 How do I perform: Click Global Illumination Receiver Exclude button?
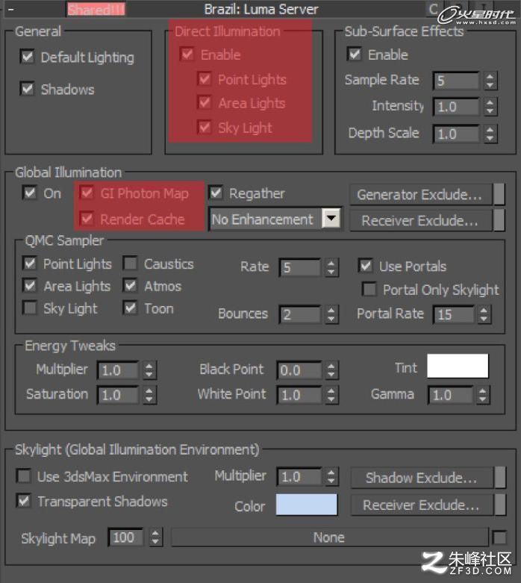coord(419,220)
